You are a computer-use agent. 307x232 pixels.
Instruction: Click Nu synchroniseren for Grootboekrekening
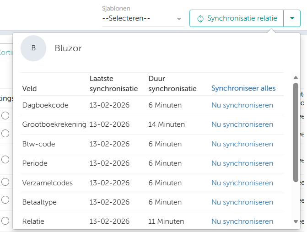click(242, 124)
